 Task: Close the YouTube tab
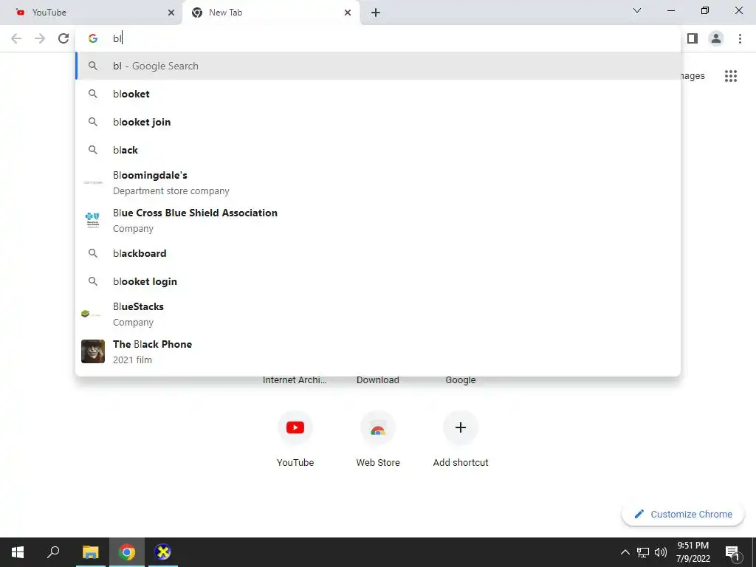click(x=171, y=13)
